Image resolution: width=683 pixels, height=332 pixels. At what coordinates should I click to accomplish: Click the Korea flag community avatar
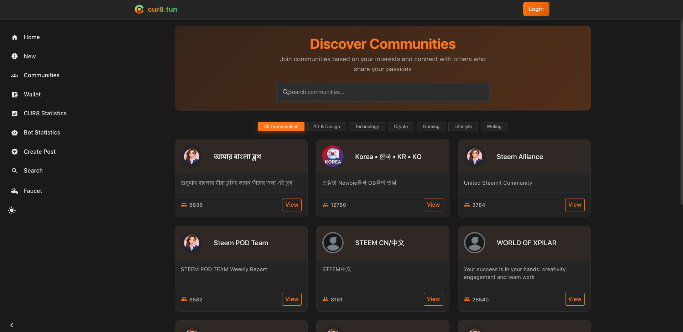(x=333, y=156)
